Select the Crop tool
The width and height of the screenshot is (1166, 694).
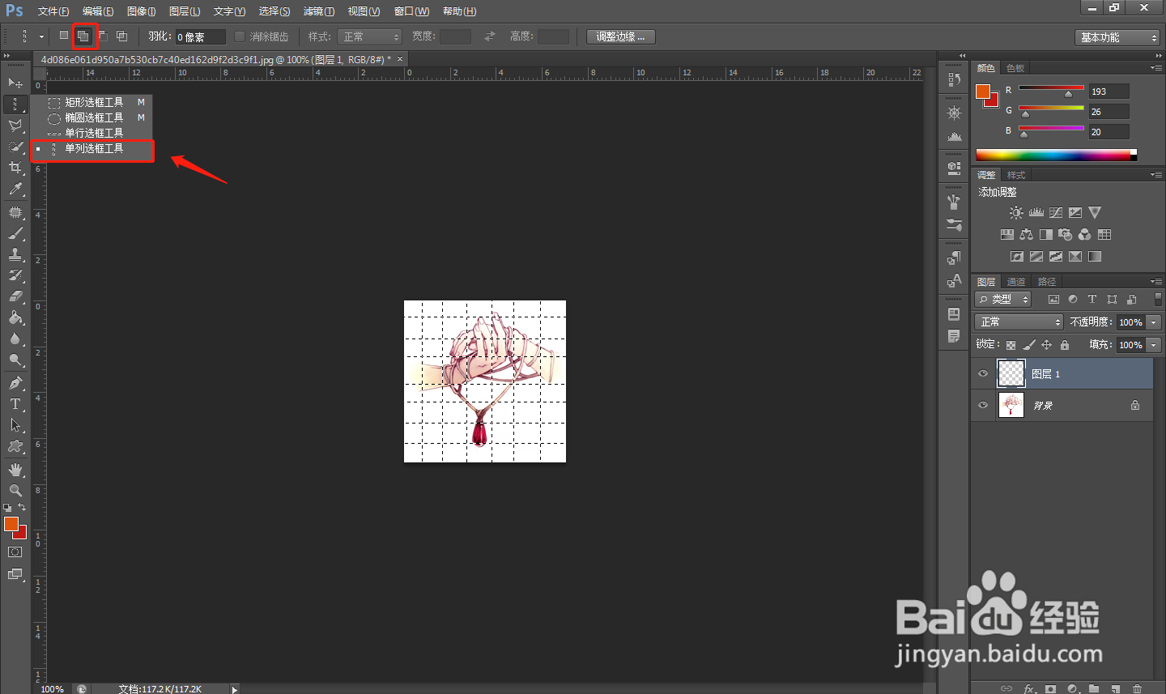coord(15,168)
